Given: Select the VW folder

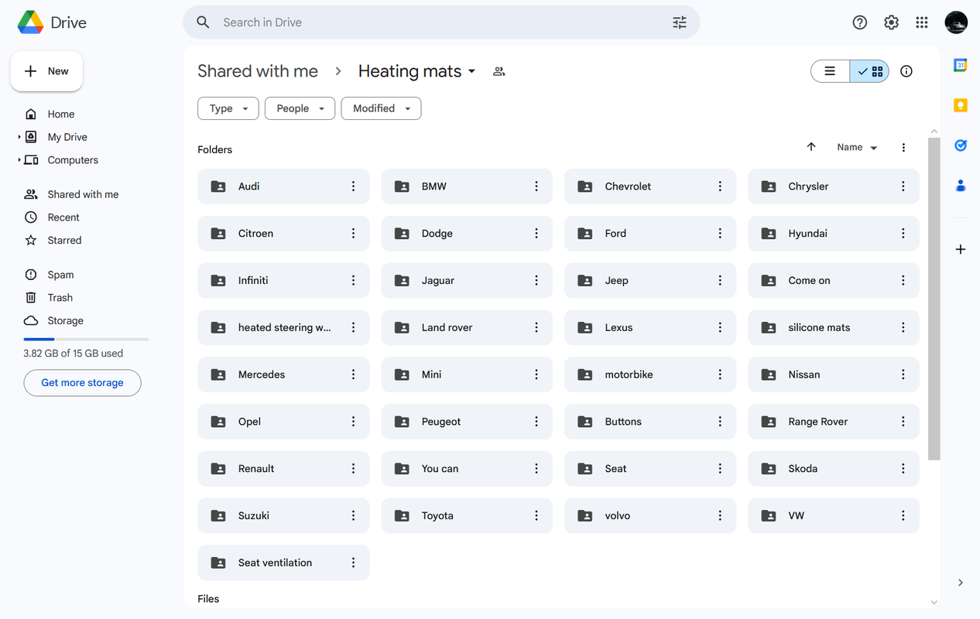Looking at the screenshot, I should point(834,515).
